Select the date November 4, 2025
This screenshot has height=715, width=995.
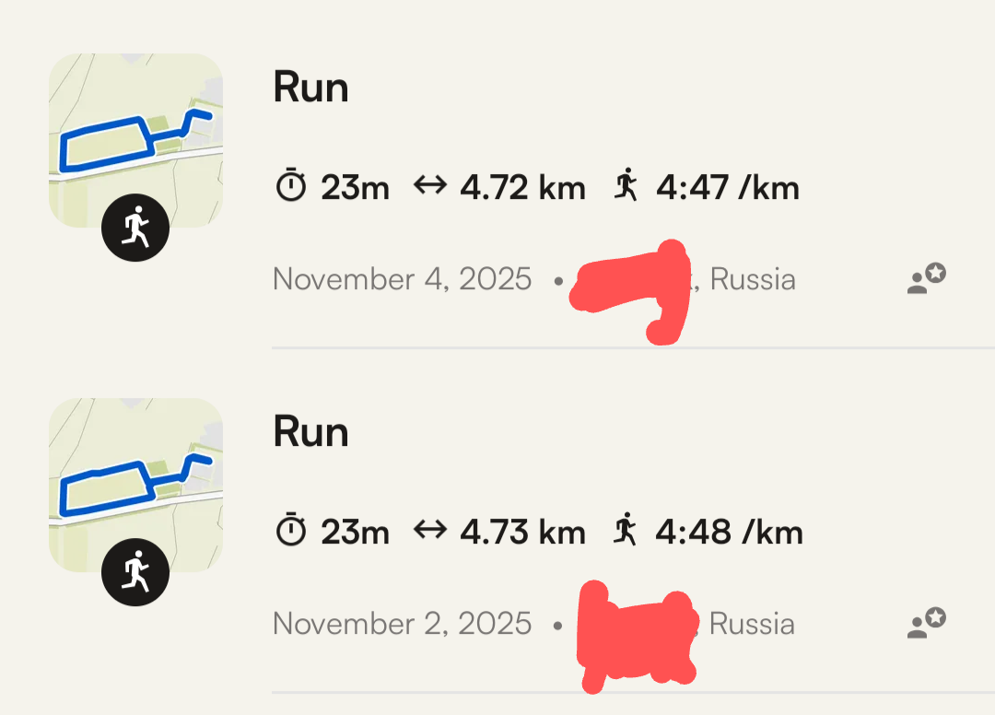pos(402,279)
